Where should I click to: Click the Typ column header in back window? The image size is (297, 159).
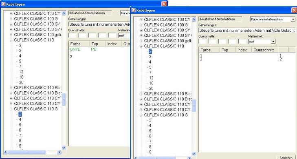97,44
